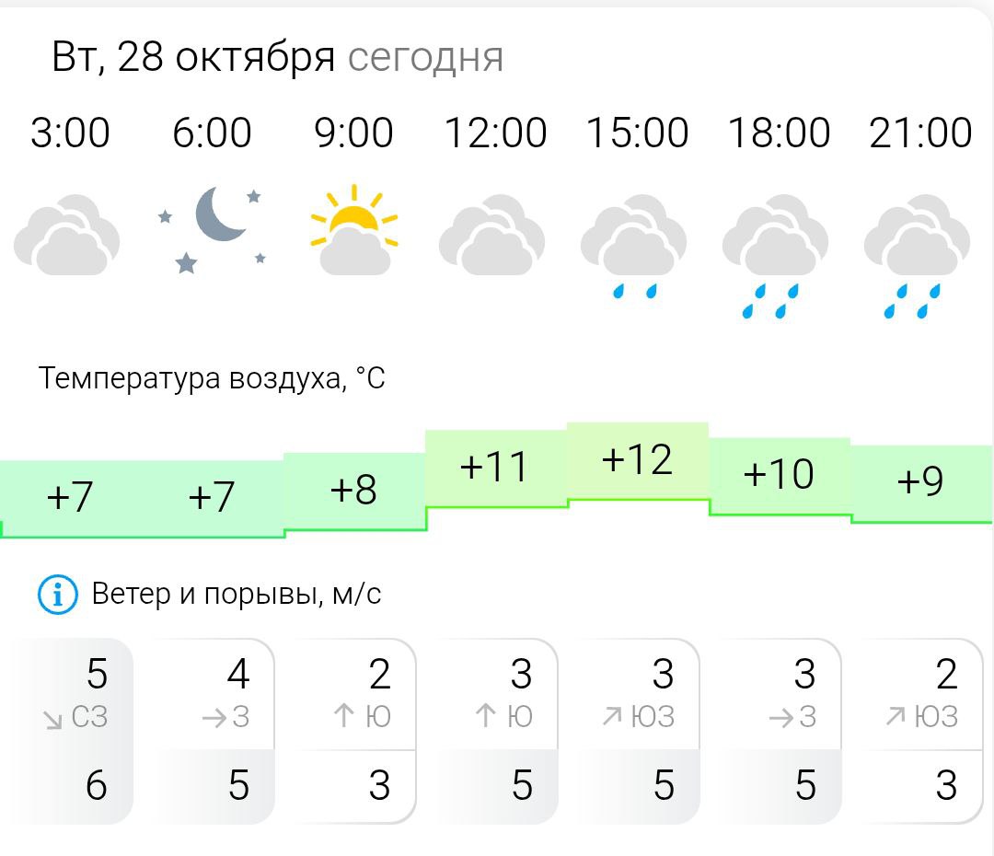Screen dimensions: 994x856
Task: Click the rain icon at 21:00
Action: pos(918,255)
